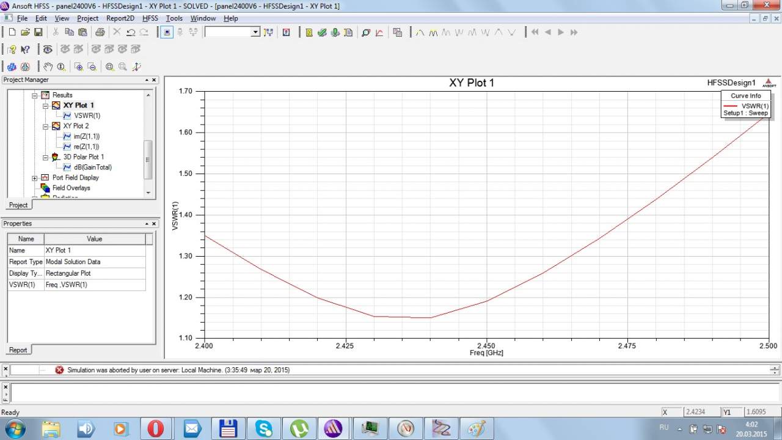Switch to the Project tab
The width and height of the screenshot is (782, 440).
tap(18, 205)
